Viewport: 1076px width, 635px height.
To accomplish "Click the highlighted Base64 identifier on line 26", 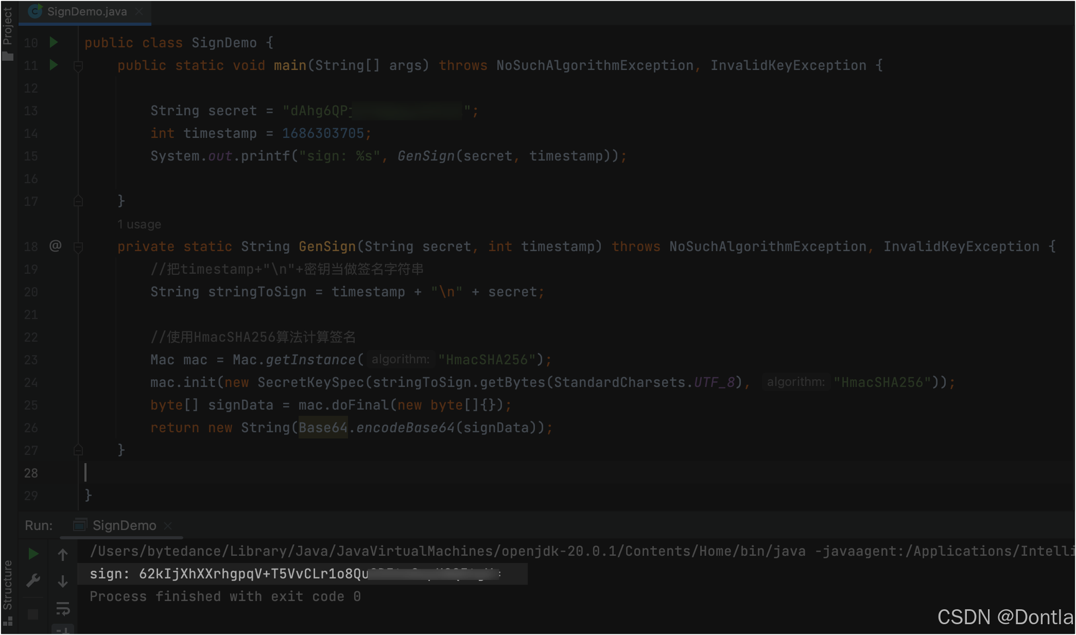I will pyautogui.click(x=323, y=428).
